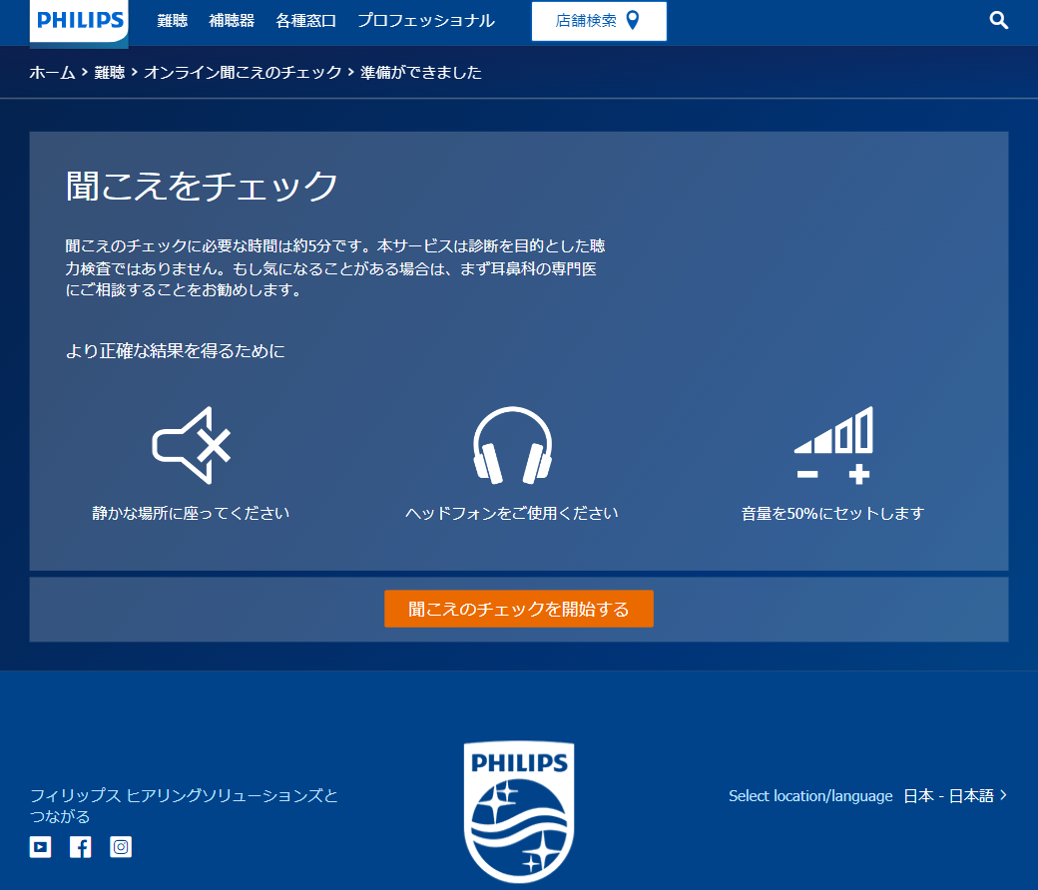Start test with 聞こえのチェックを開始する button
Screen dimensions: 1038x890
click(519, 609)
